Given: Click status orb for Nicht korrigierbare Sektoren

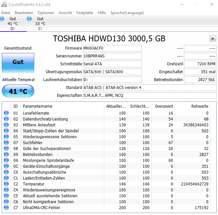Looking at the screenshot, I should 6,202.
